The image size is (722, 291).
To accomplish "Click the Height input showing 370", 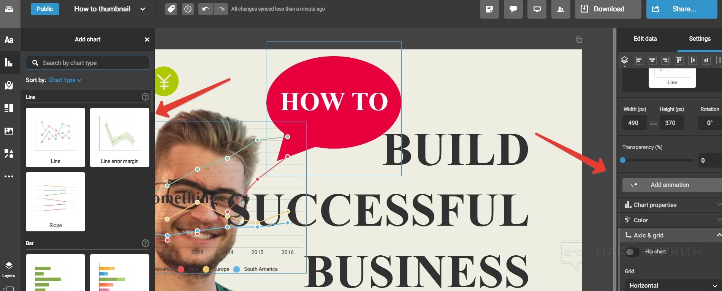I will point(672,123).
